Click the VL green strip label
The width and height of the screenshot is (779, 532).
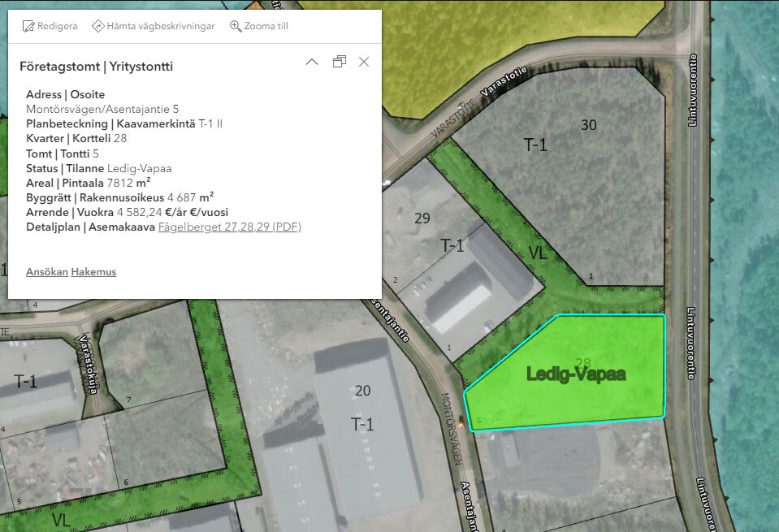point(538,253)
